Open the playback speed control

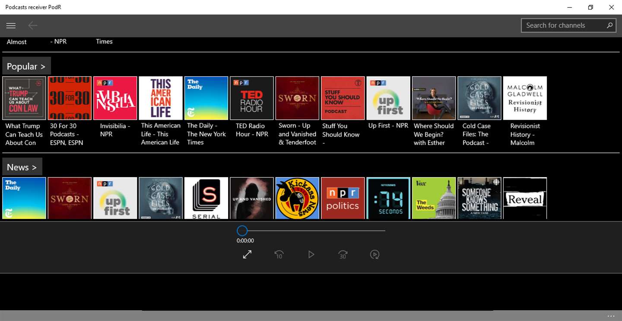[374, 255]
